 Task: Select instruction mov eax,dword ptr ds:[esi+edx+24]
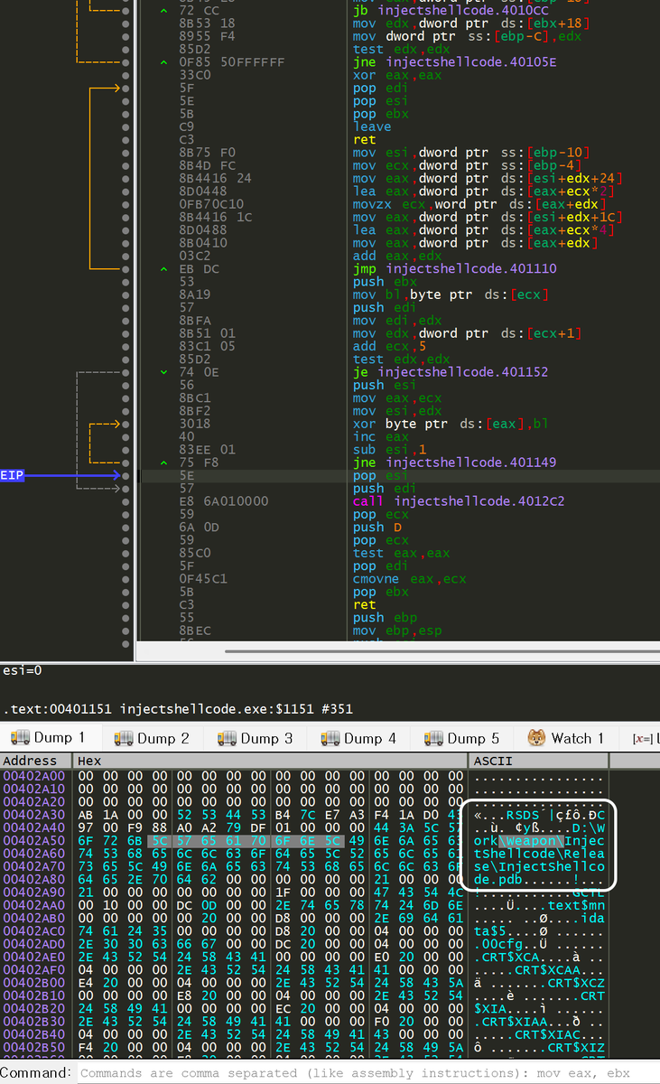pyautogui.click(x=488, y=178)
